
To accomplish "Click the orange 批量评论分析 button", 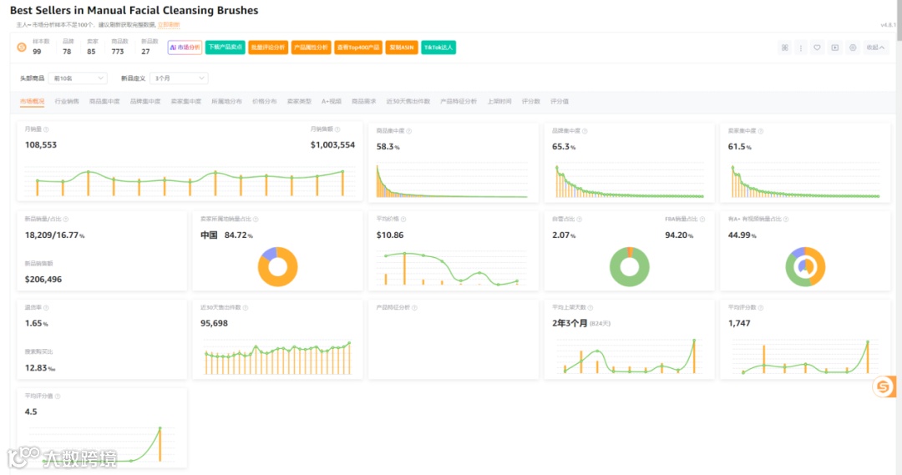I will point(268,47).
